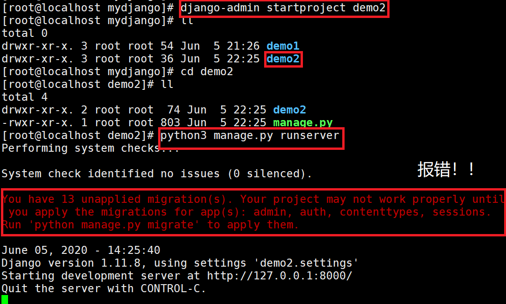The image size is (506, 304).
Task: Click the green terminal cursor block
Action: tap(5, 300)
